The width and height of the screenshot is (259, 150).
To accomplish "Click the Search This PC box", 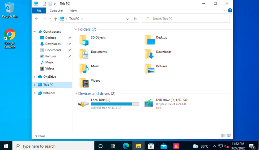I will (x=186, y=19).
